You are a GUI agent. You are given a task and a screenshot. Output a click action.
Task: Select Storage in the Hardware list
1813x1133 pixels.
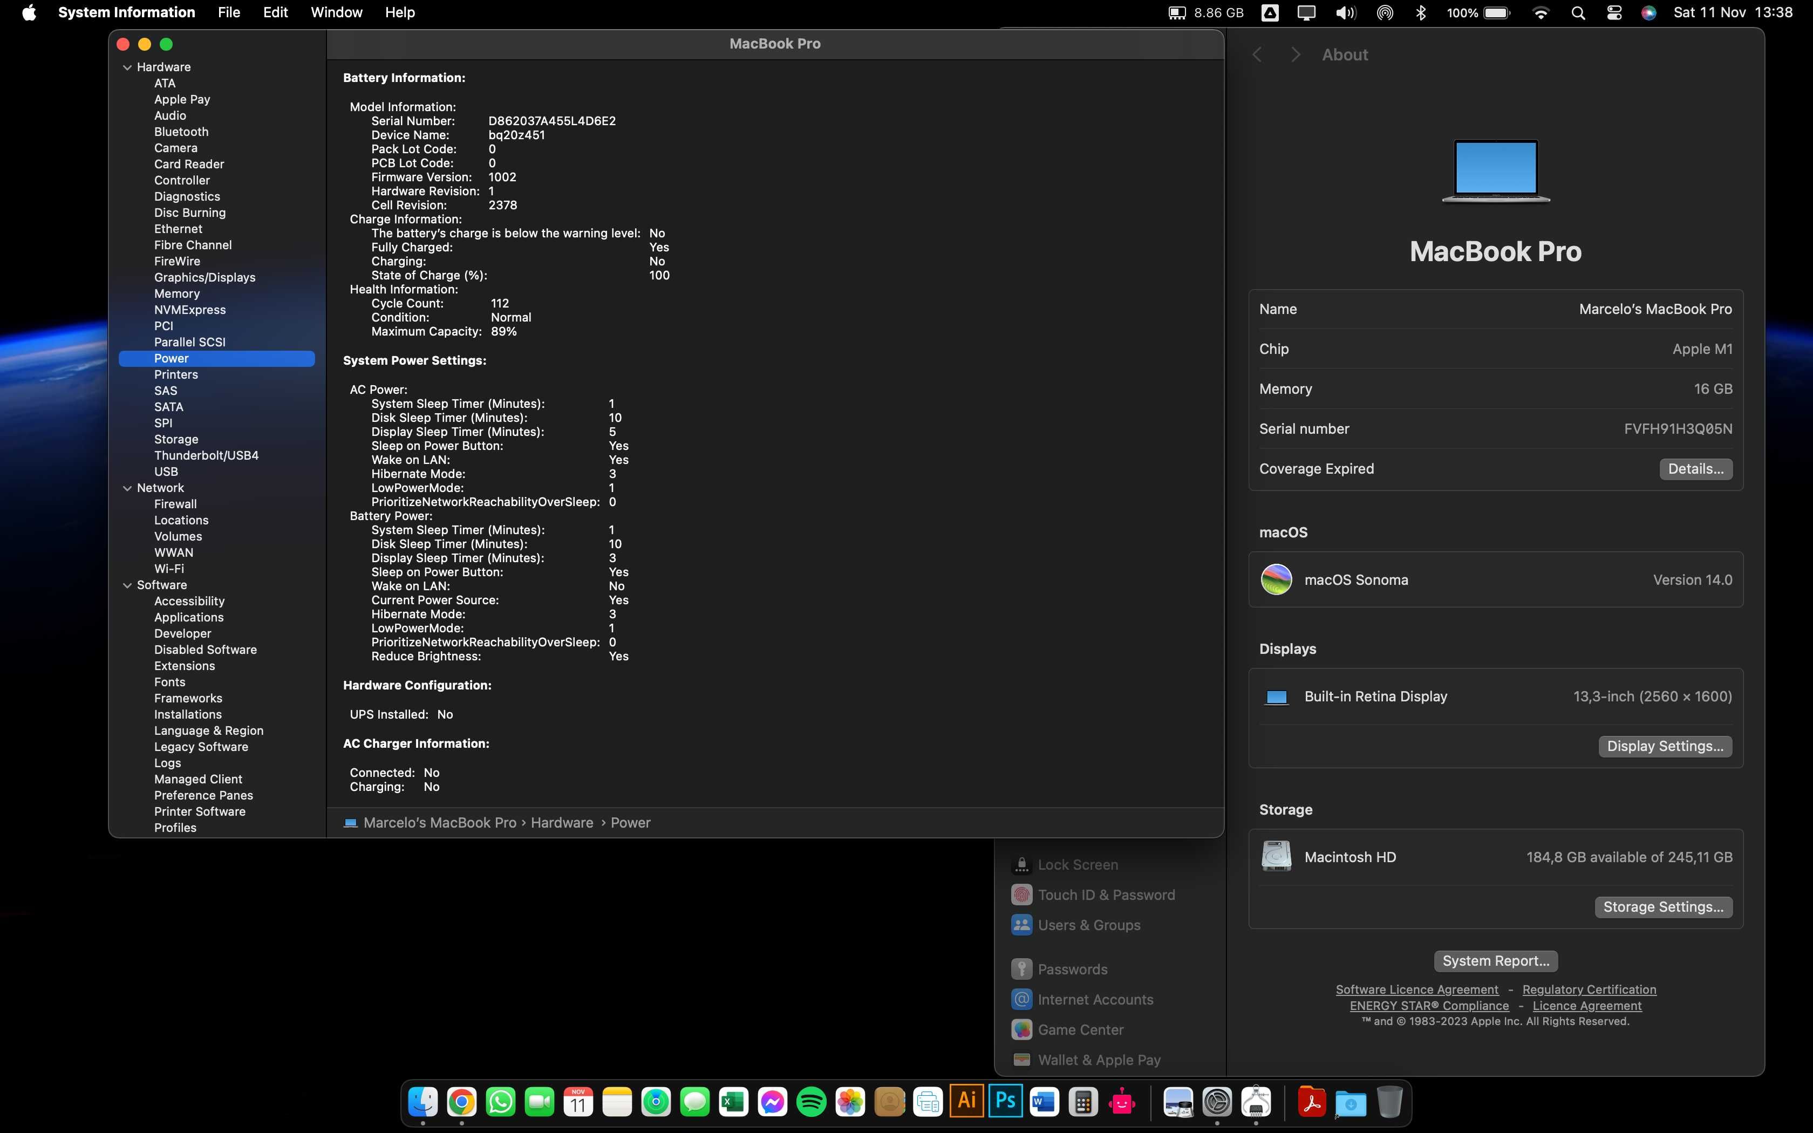pyautogui.click(x=176, y=439)
